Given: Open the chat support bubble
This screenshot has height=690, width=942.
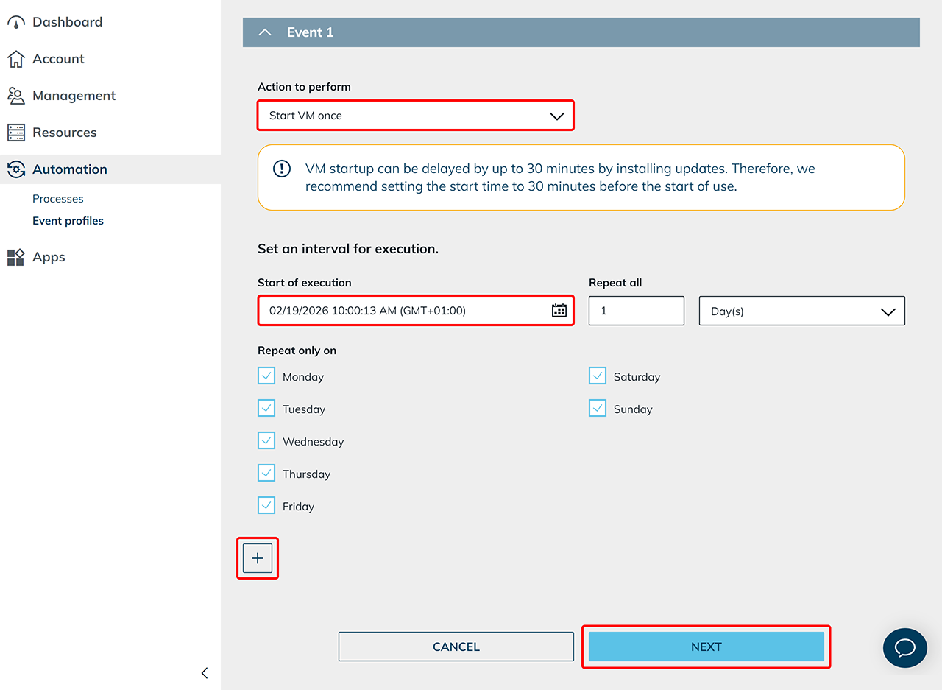Looking at the screenshot, I should pyautogui.click(x=904, y=647).
